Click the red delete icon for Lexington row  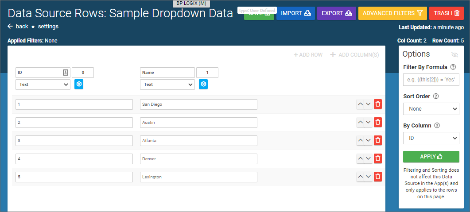click(x=378, y=177)
